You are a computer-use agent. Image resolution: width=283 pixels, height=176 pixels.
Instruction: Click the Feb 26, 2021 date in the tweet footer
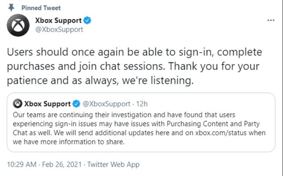tap(62, 165)
